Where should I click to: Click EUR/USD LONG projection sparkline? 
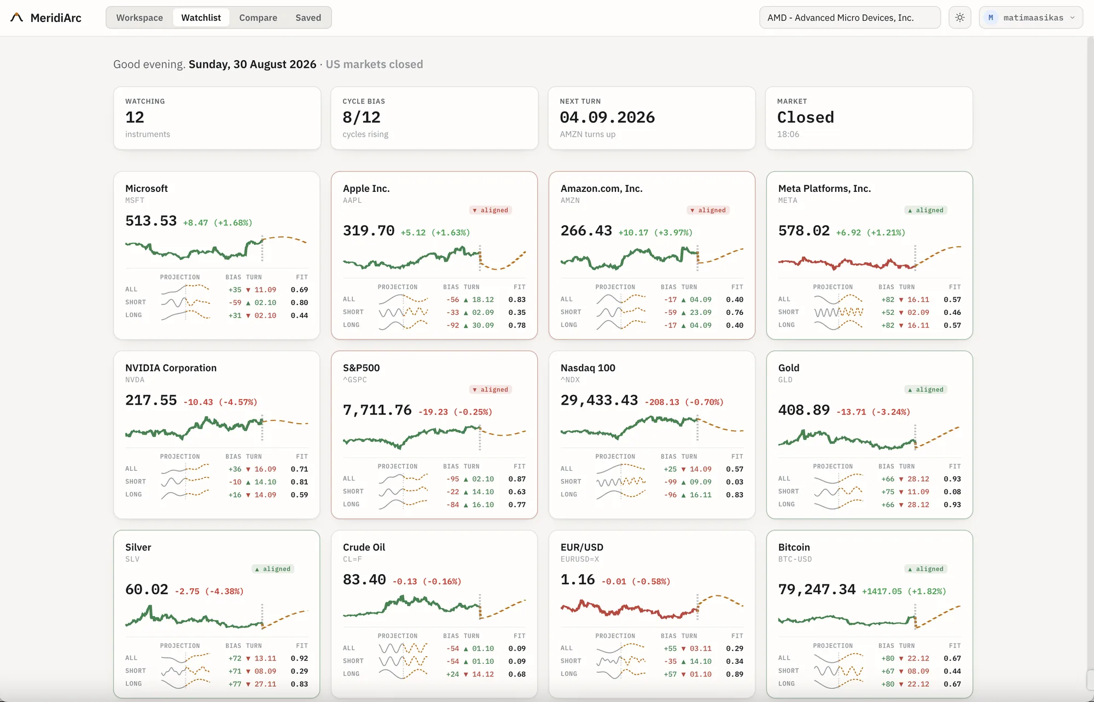point(621,674)
